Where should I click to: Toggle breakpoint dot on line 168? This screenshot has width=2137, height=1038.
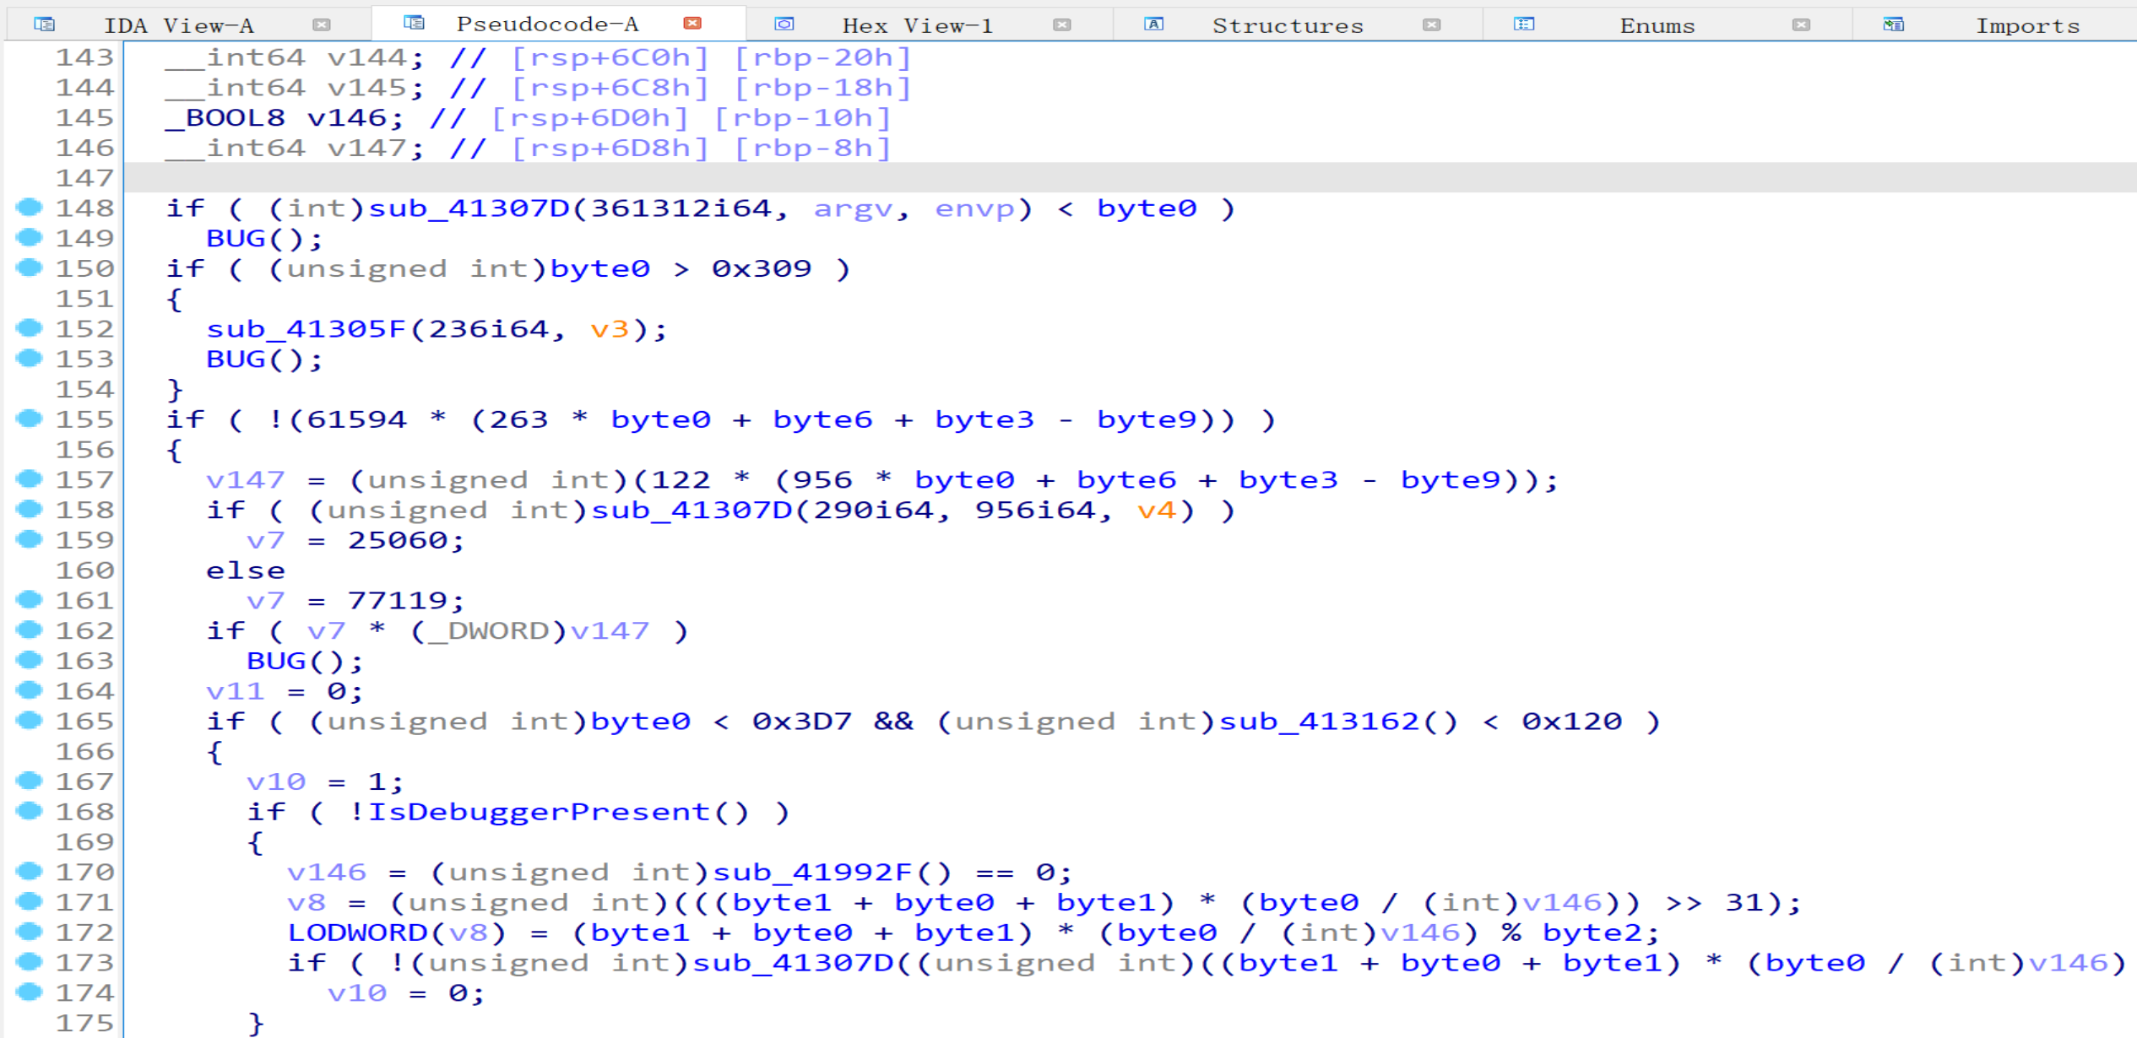[30, 810]
